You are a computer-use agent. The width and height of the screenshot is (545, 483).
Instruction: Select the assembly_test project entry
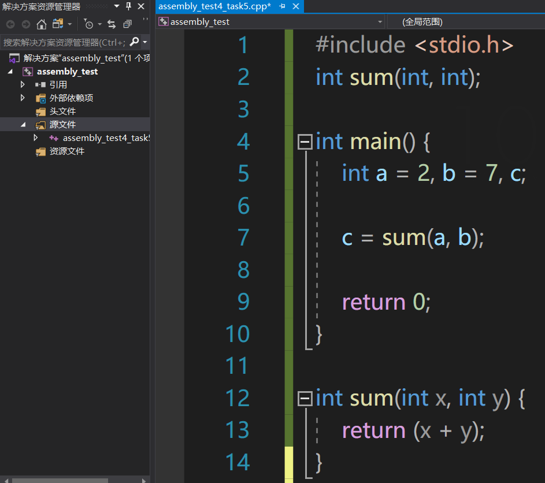point(67,72)
